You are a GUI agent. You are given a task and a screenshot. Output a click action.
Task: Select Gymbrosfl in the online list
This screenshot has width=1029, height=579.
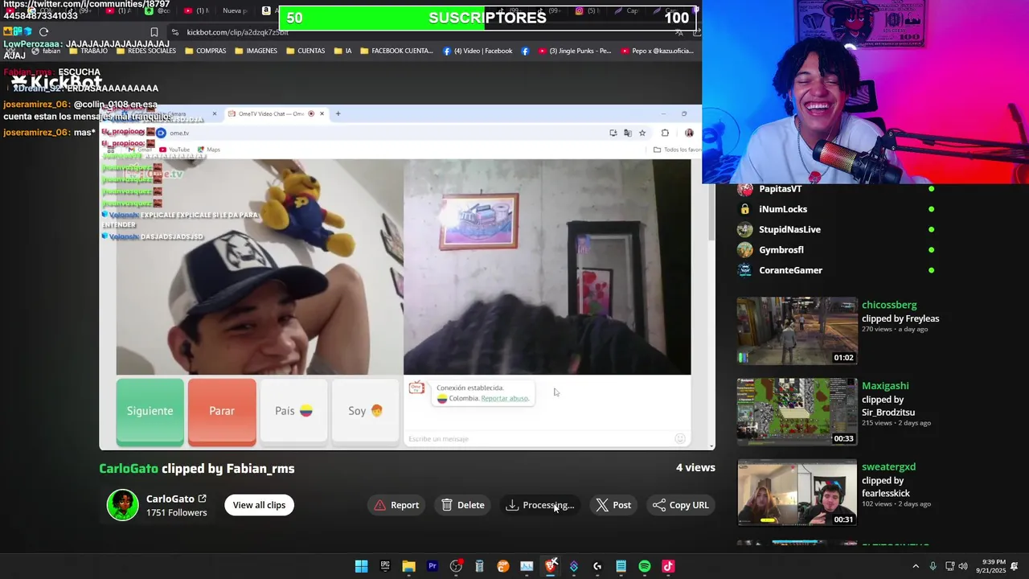point(781,250)
